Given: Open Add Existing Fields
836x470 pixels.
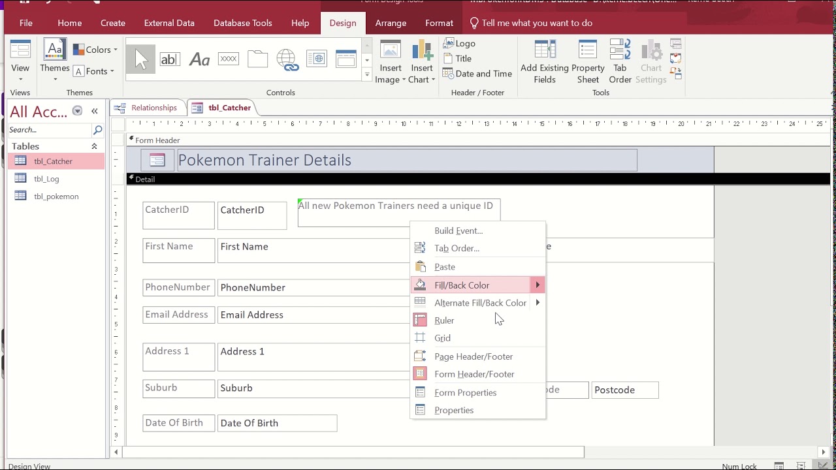Looking at the screenshot, I should 544,62.
